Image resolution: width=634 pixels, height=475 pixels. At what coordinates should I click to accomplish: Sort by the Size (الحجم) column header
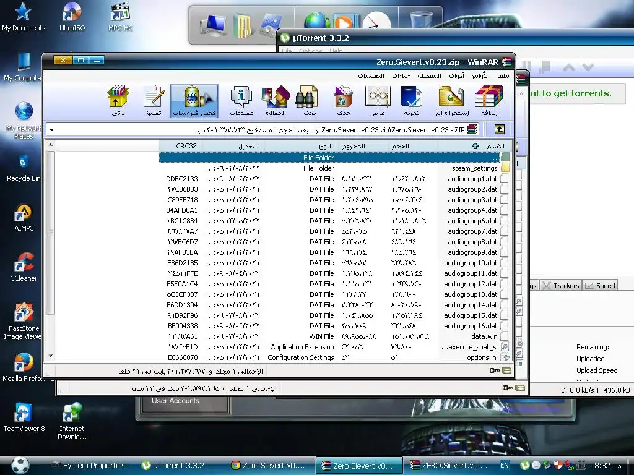413,146
